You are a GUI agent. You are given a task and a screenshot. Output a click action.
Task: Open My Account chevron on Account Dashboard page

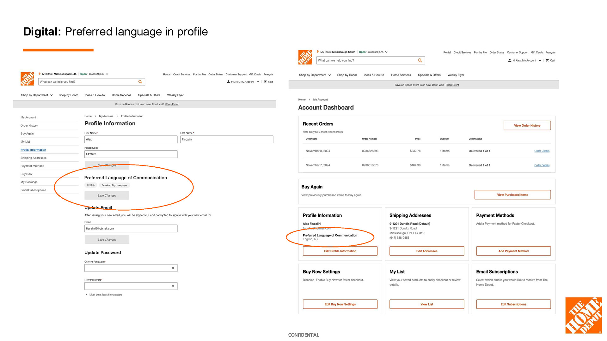(540, 60)
